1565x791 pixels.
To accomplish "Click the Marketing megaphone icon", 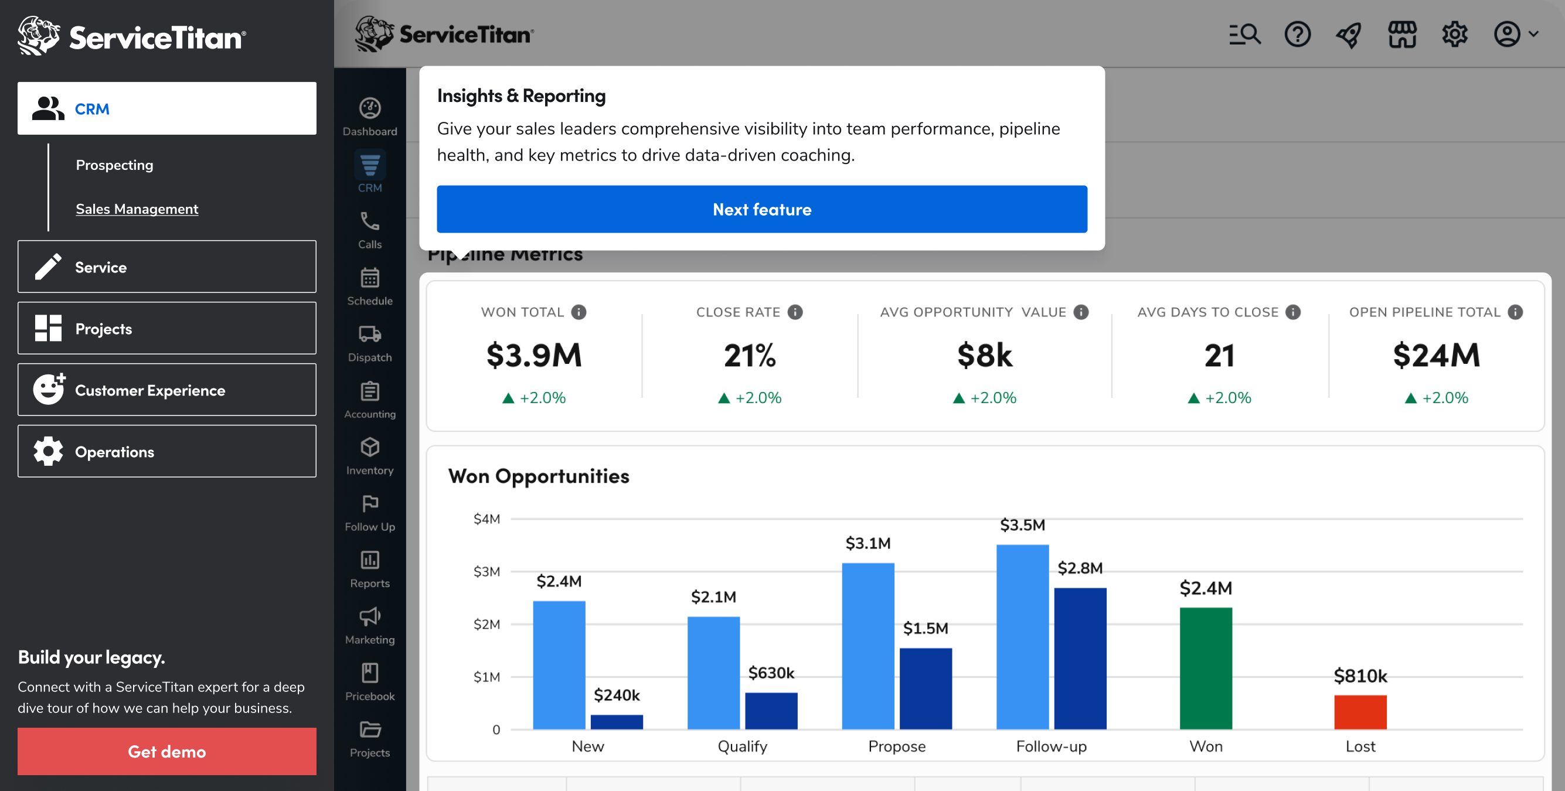I will pos(369,616).
